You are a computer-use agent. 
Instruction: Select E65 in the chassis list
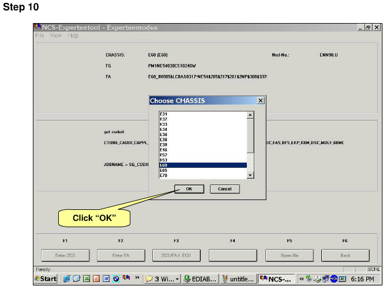pos(203,170)
